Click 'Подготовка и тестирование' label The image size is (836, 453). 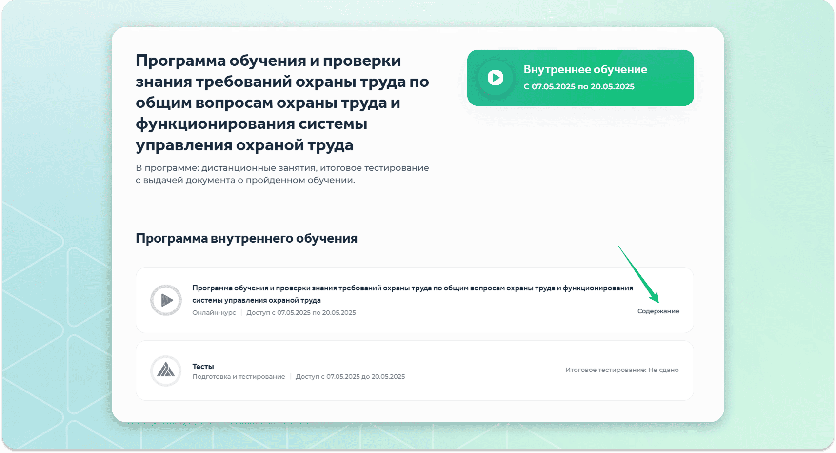pos(239,377)
